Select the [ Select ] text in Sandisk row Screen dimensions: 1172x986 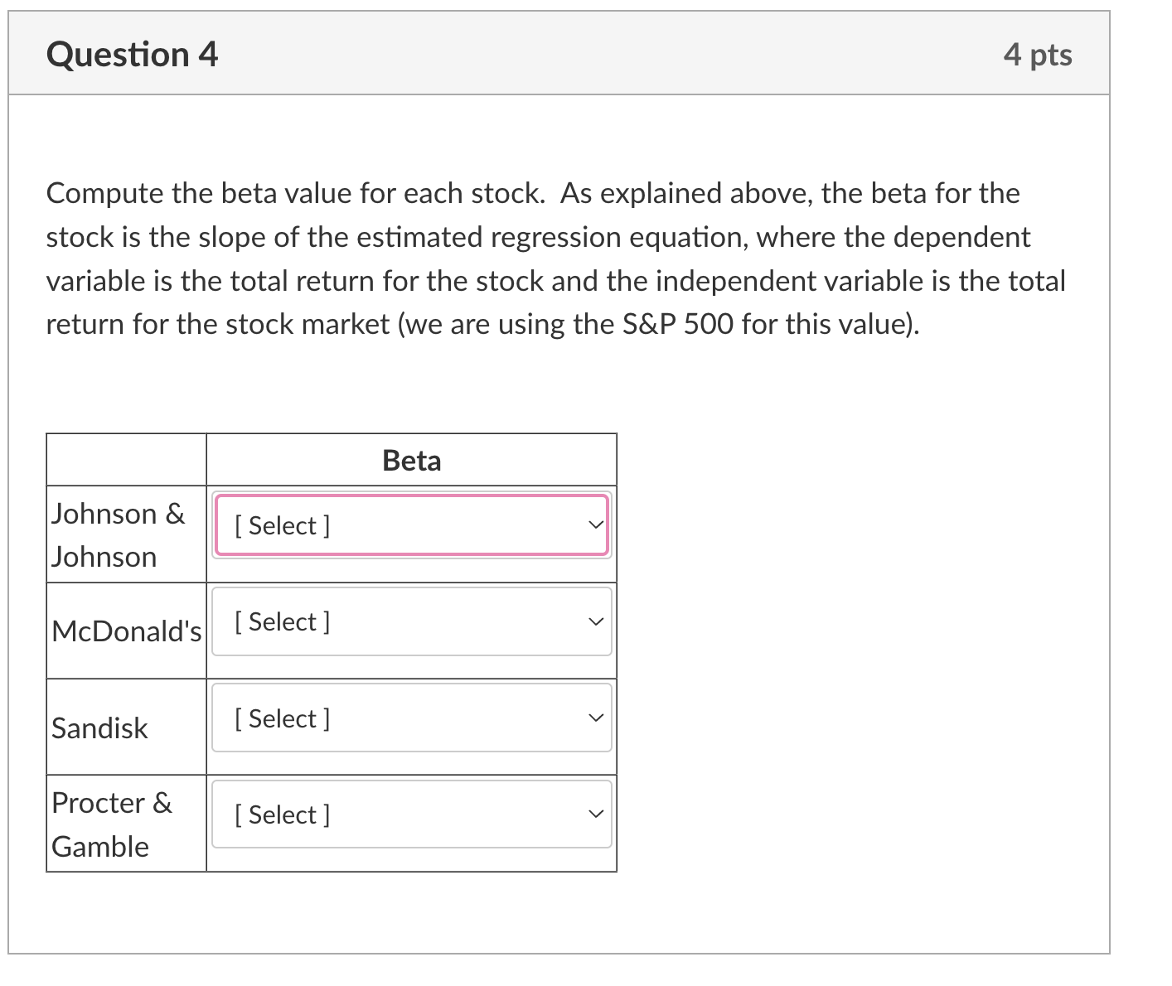(282, 718)
